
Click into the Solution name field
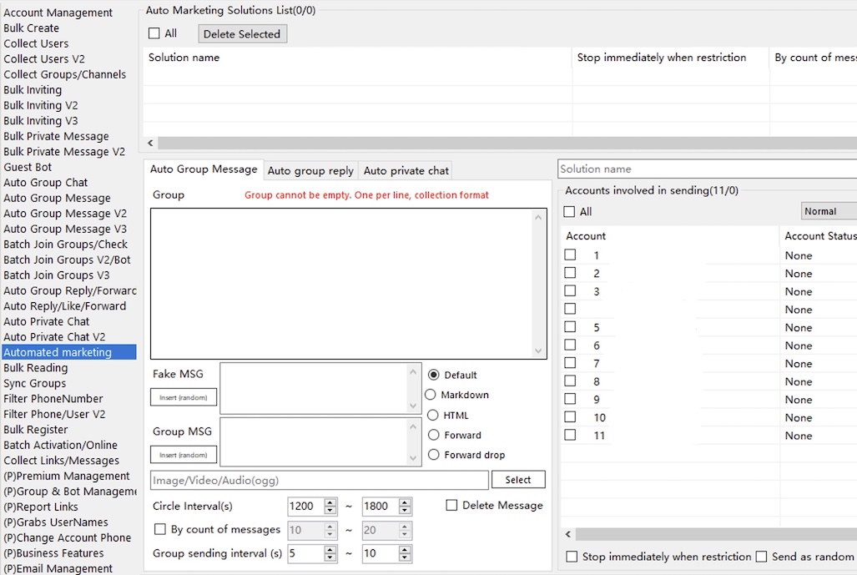[708, 169]
